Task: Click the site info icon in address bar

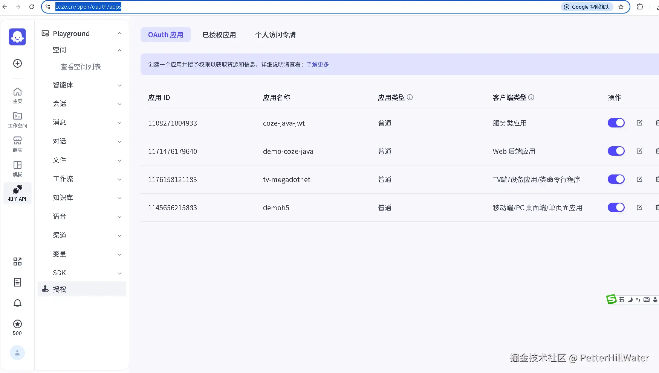Action: click(48, 7)
